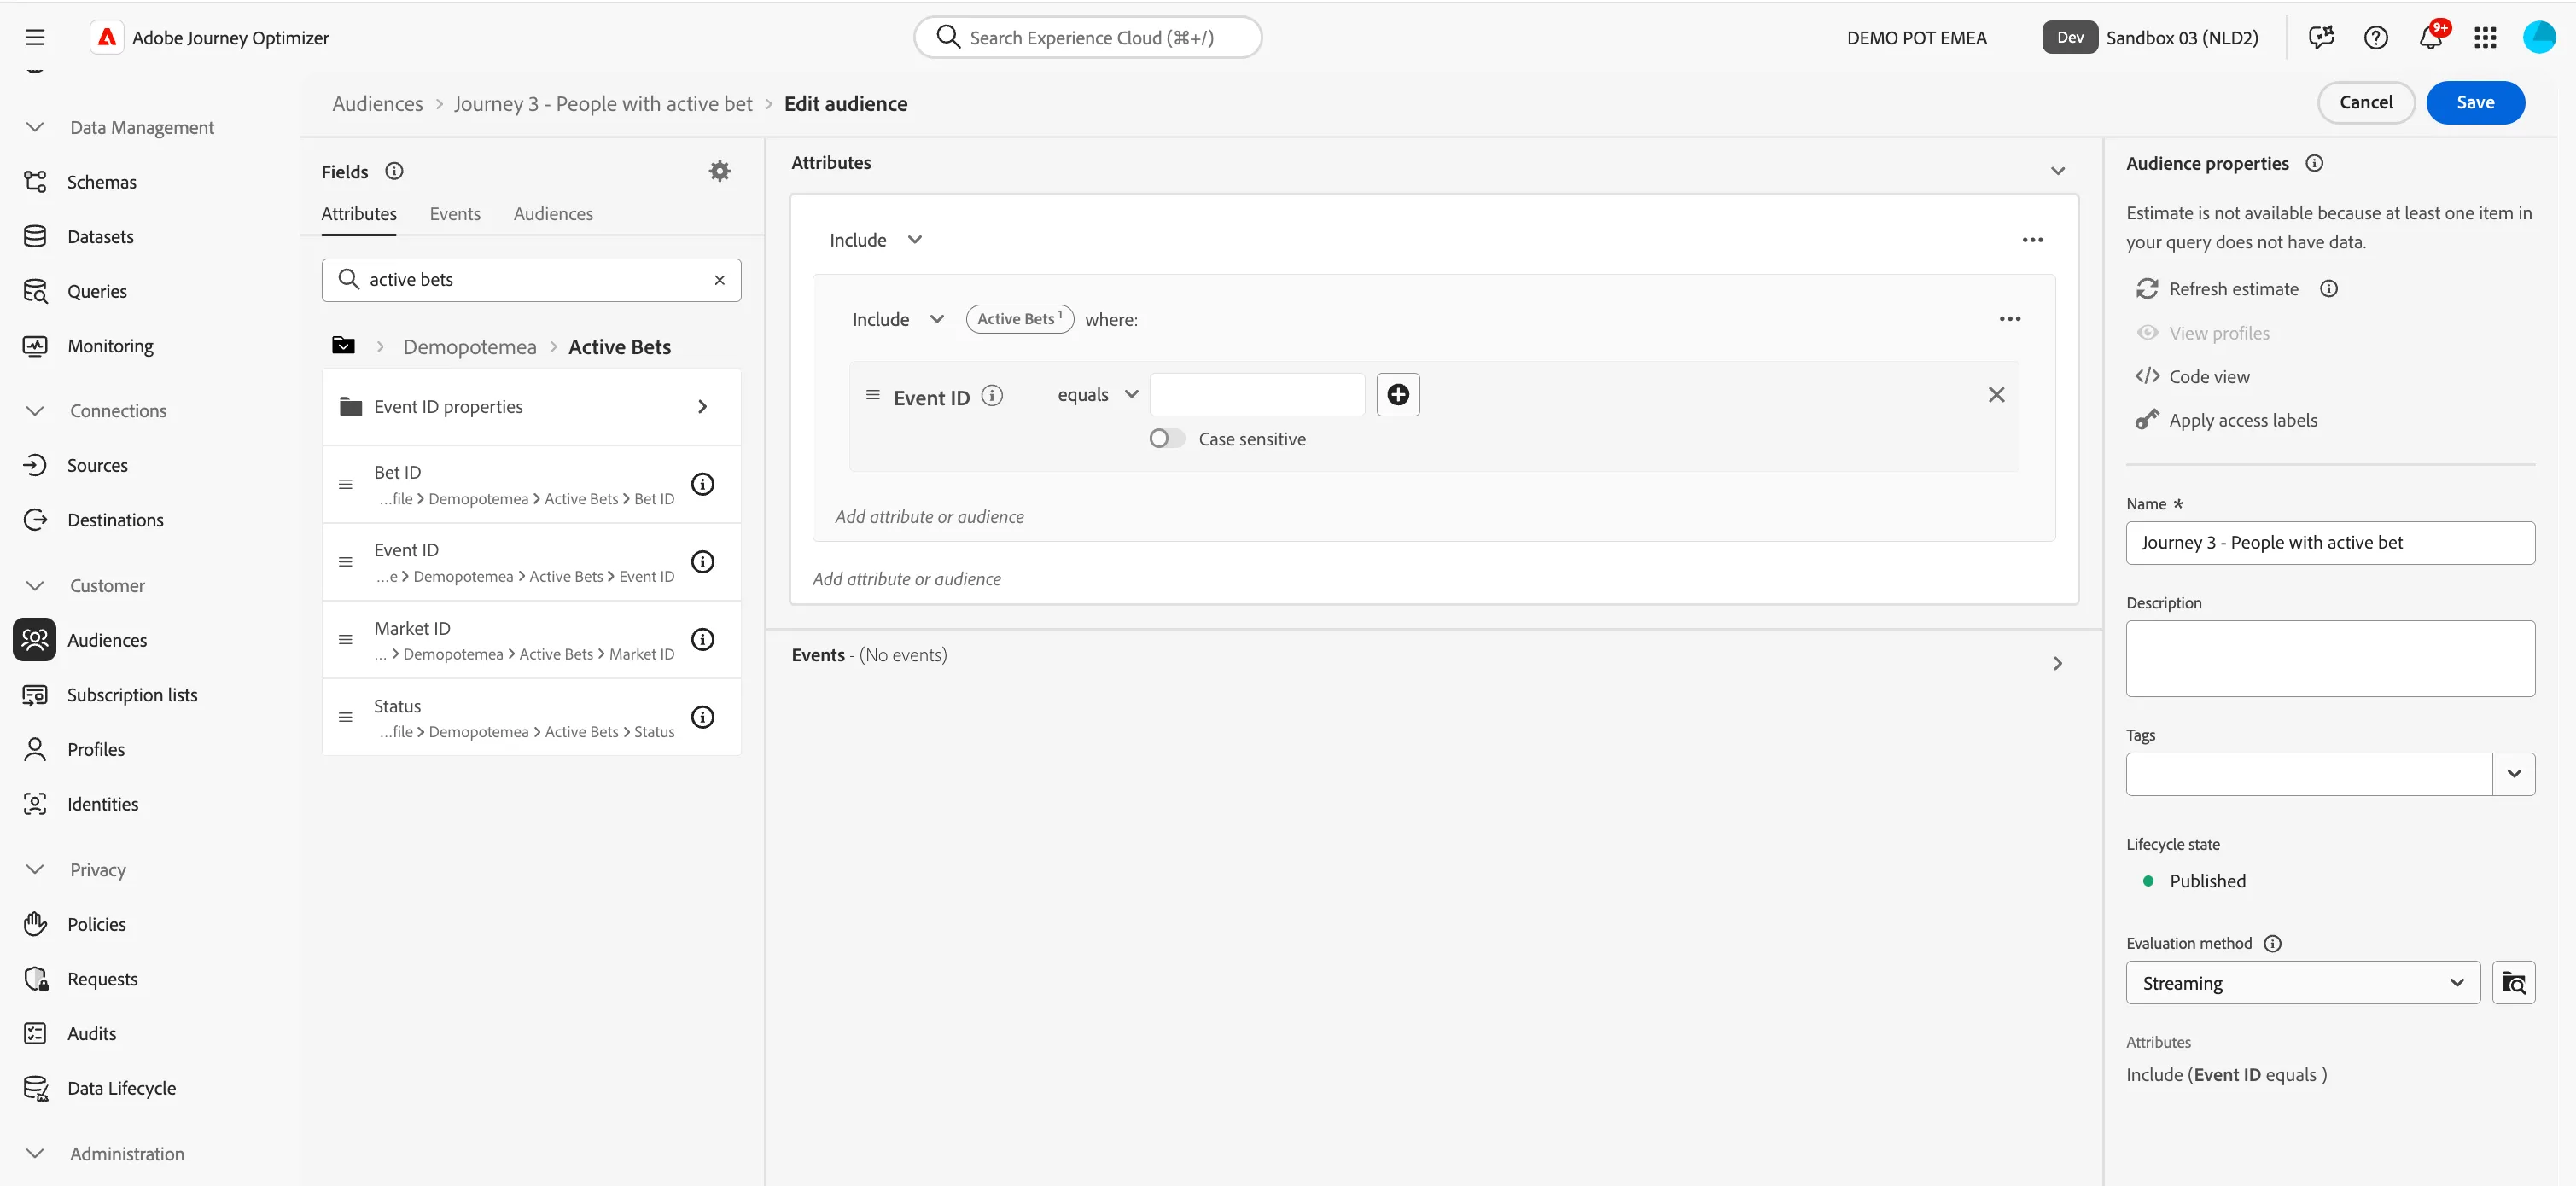Expand Event ID properties folder

[x=531, y=407]
